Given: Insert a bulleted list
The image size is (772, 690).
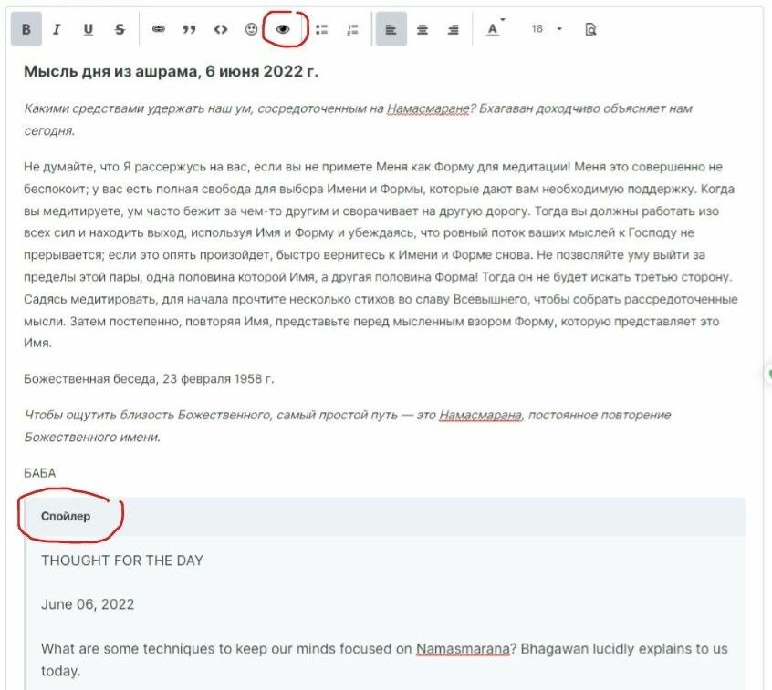Looking at the screenshot, I should pyautogui.click(x=321, y=29).
